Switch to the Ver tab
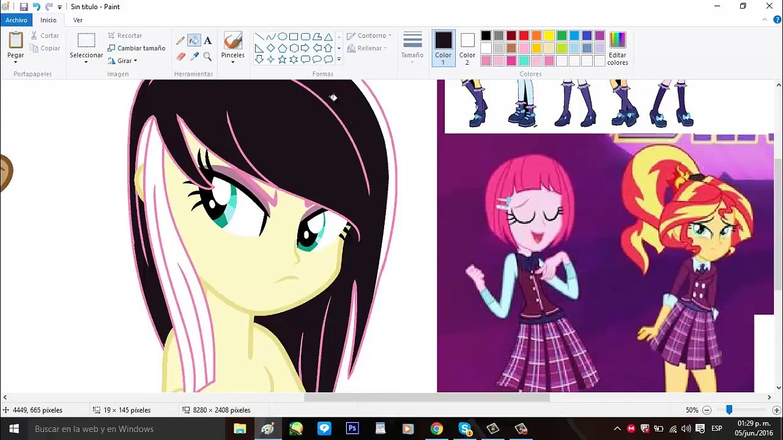 tap(78, 20)
